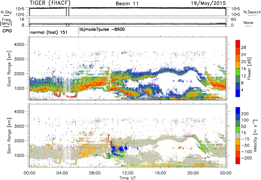Viewport: 261px width, 180px height.
Task: Click the 'Beam 11' label
Action: pyautogui.click(x=127, y=4)
